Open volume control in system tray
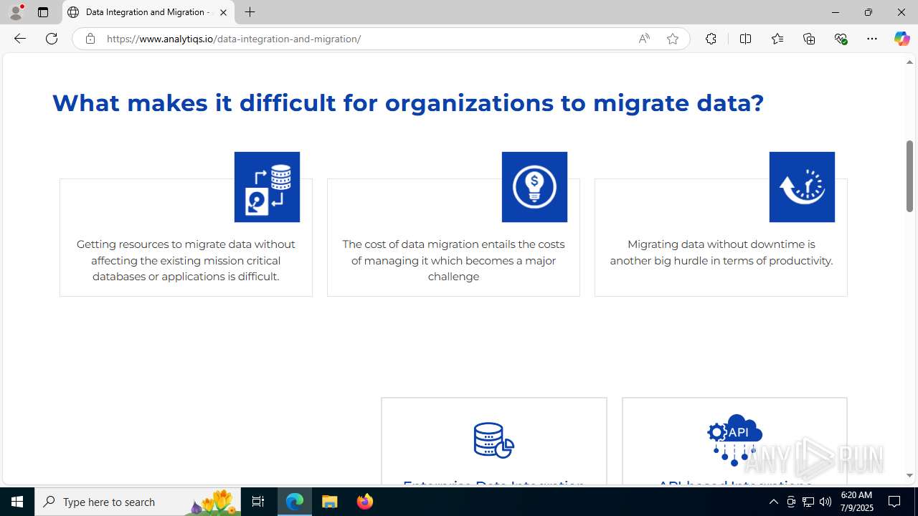This screenshot has width=918, height=516. (x=825, y=502)
